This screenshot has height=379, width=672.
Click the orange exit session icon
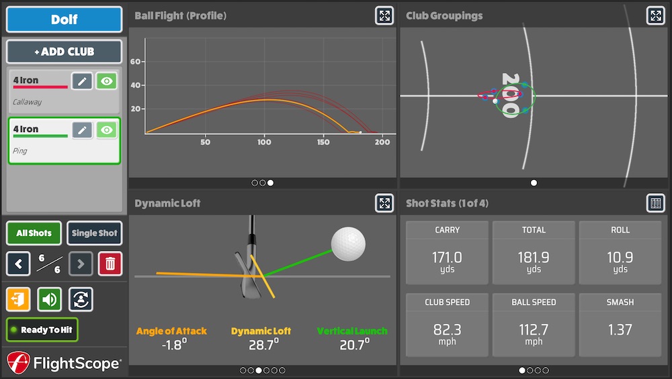[x=18, y=299]
